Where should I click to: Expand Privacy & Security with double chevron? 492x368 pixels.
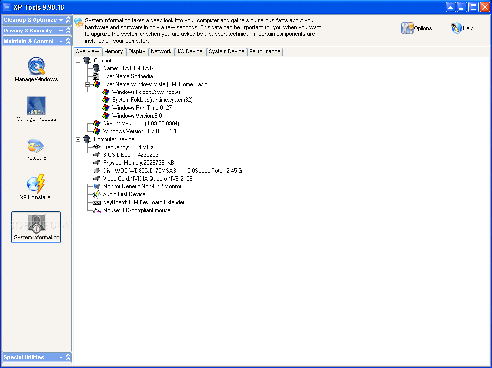coord(68,31)
